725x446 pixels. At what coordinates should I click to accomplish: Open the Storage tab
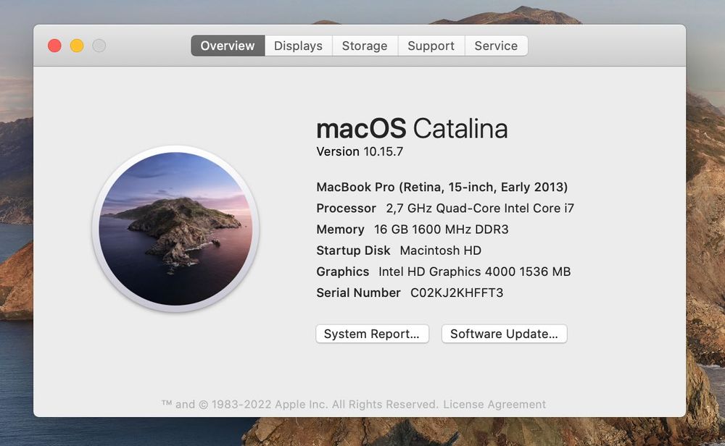coord(365,46)
